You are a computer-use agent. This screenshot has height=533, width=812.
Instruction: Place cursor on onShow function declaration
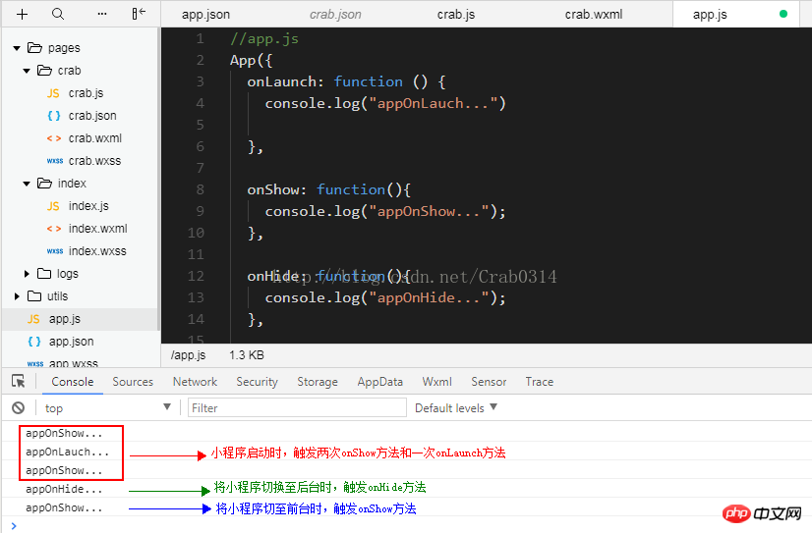(329, 189)
